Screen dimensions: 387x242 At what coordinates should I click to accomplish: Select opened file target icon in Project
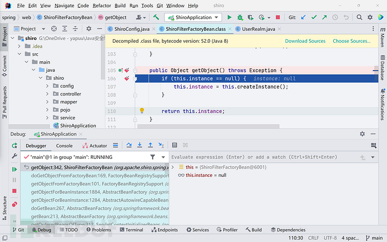(54, 29)
